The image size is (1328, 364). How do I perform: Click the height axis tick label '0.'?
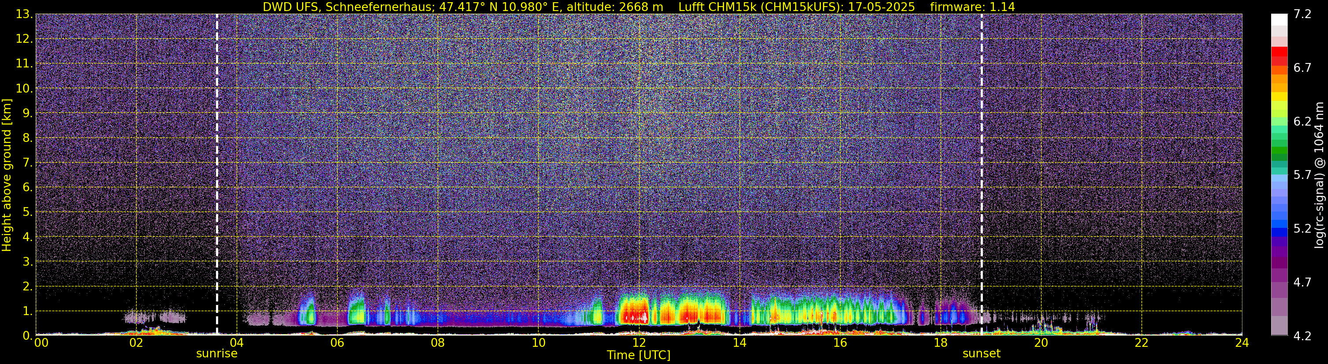coord(27,336)
